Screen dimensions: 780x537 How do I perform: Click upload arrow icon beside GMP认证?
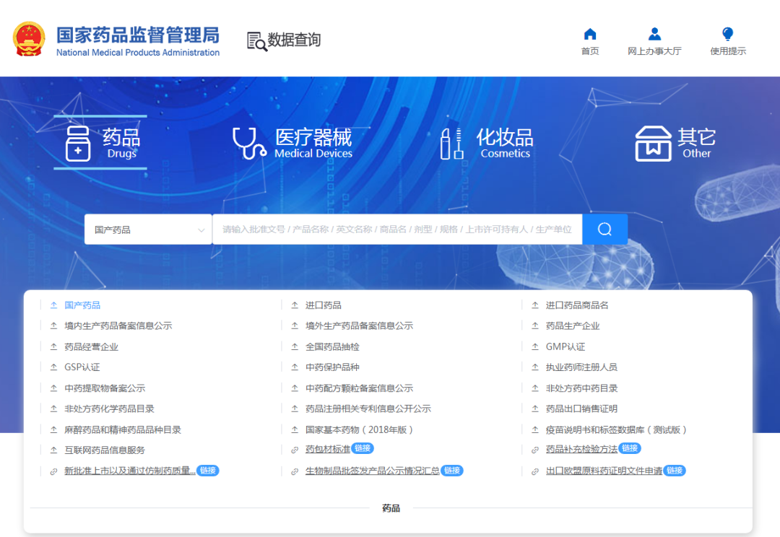click(x=535, y=346)
